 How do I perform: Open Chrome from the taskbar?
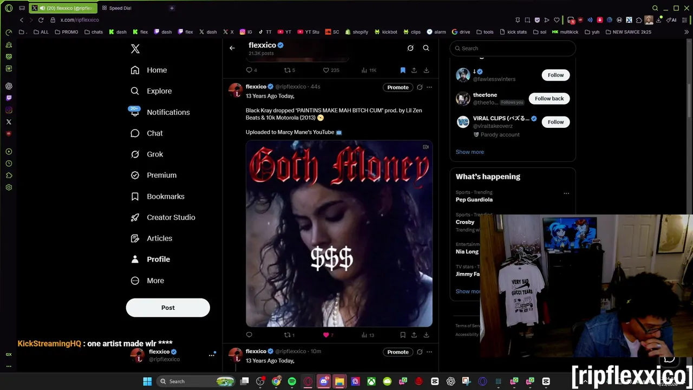pyautogui.click(x=276, y=381)
